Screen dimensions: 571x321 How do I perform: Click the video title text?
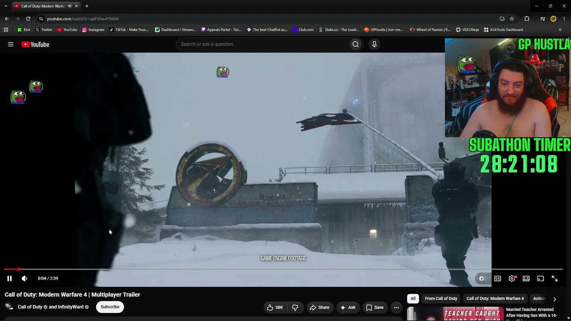click(x=72, y=295)
